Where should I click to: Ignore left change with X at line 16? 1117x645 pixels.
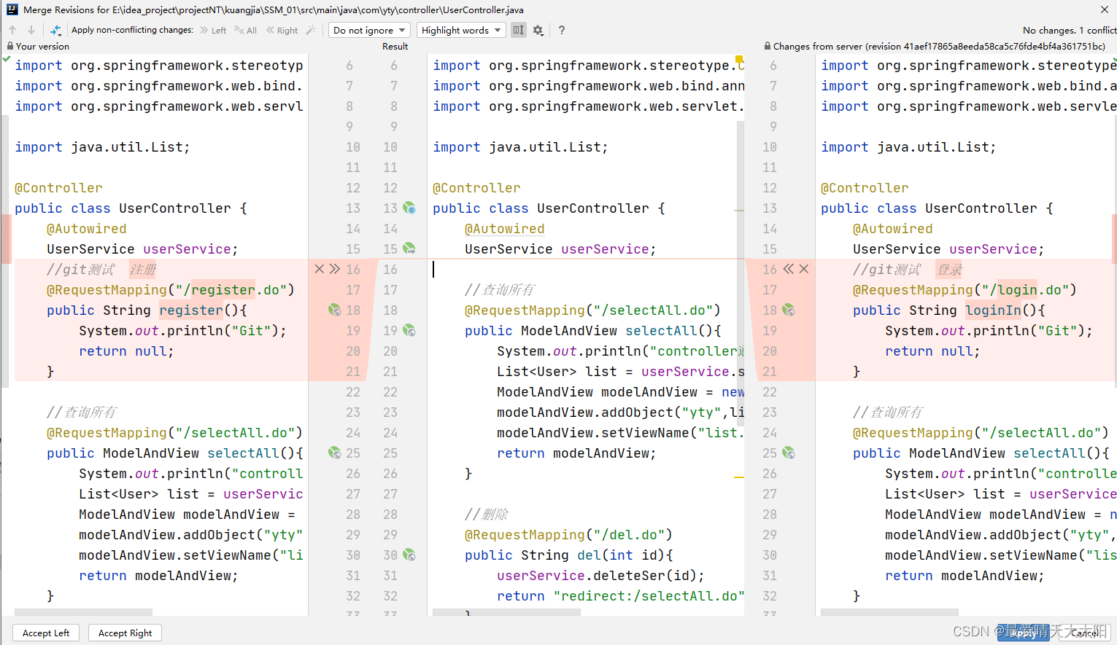coord(319,269)
